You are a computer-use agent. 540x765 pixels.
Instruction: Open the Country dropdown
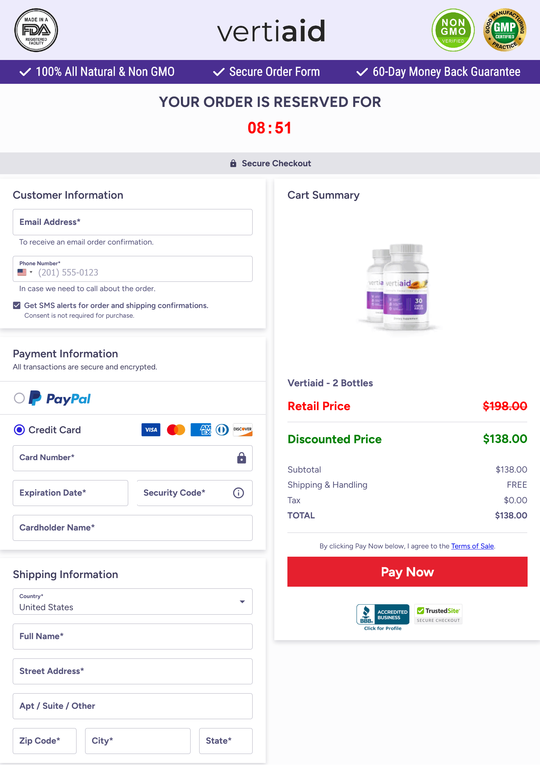[x=242, y=602]
